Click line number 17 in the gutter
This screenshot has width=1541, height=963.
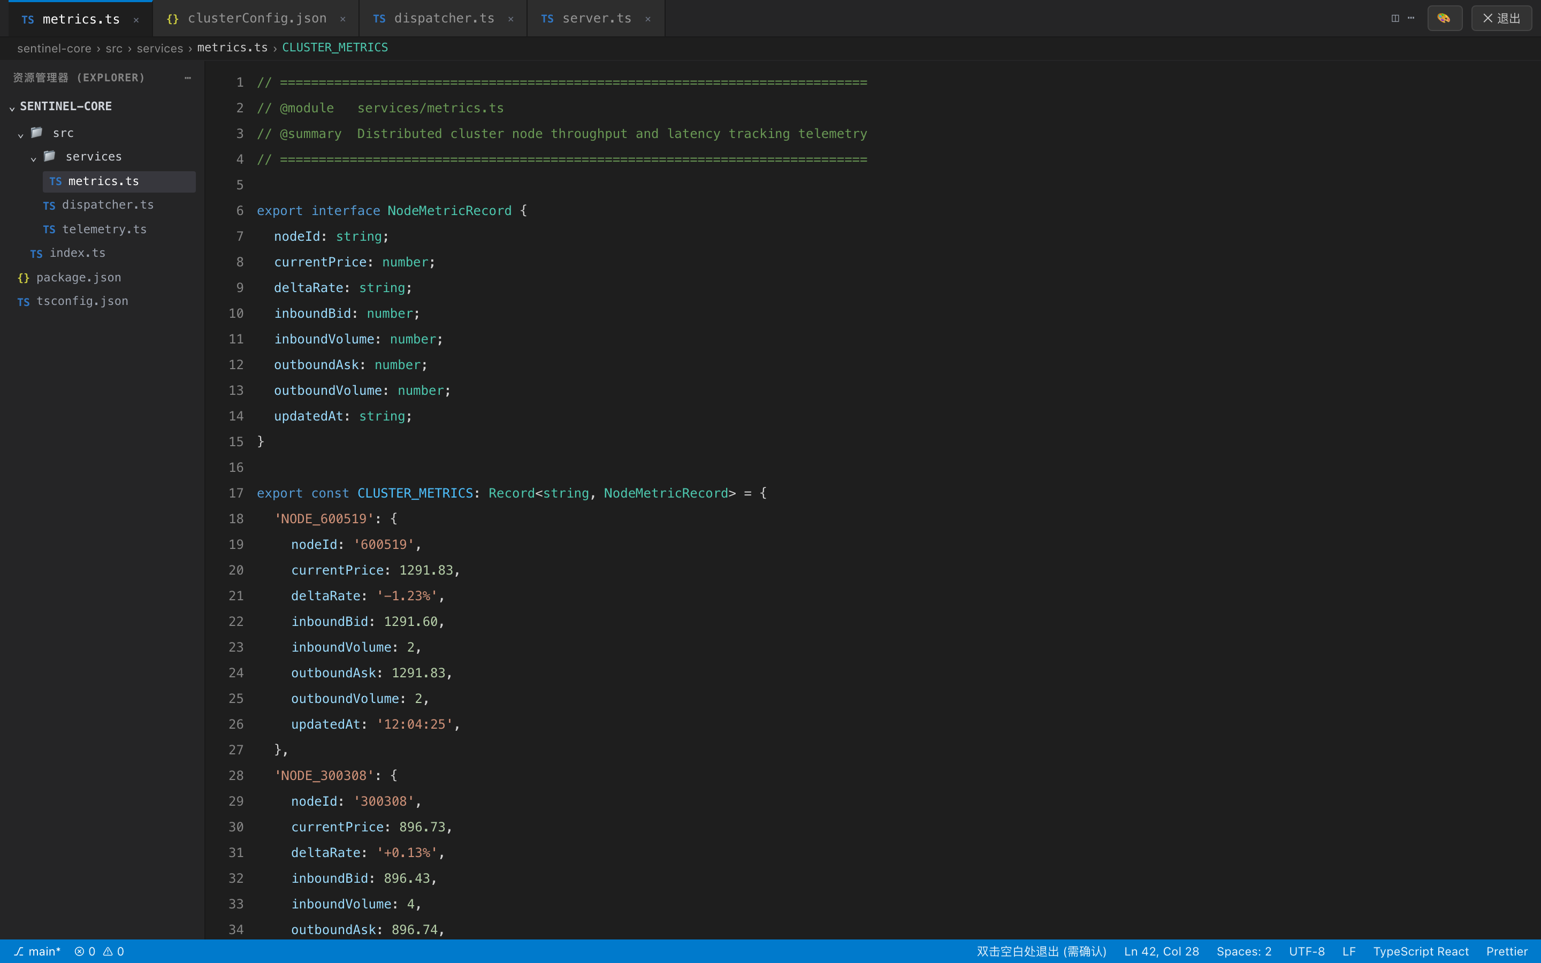235,493
